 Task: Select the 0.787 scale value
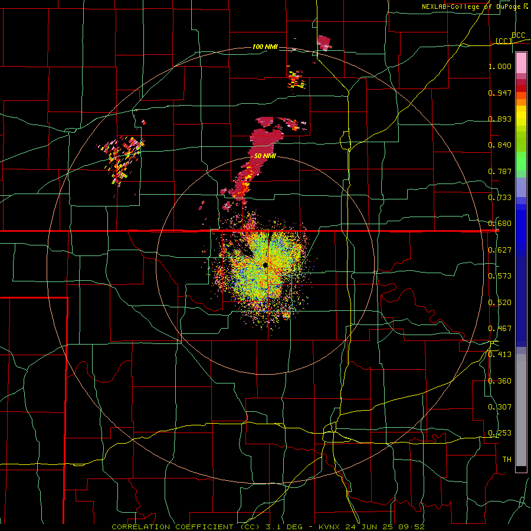click(500, 171)
